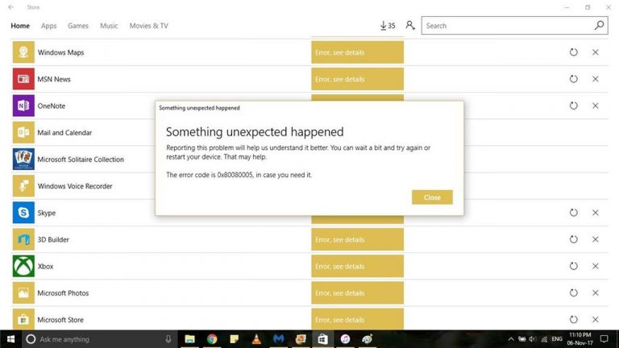The height and width of the screenshot is (348, 619).
Task: Retry the 3D Builder download
Action: (574, 239)
